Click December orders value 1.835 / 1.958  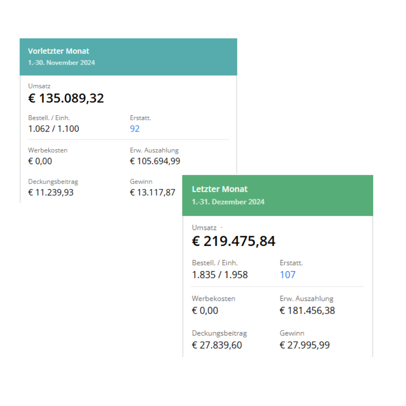pyautogui.click(x=220, y=275)
